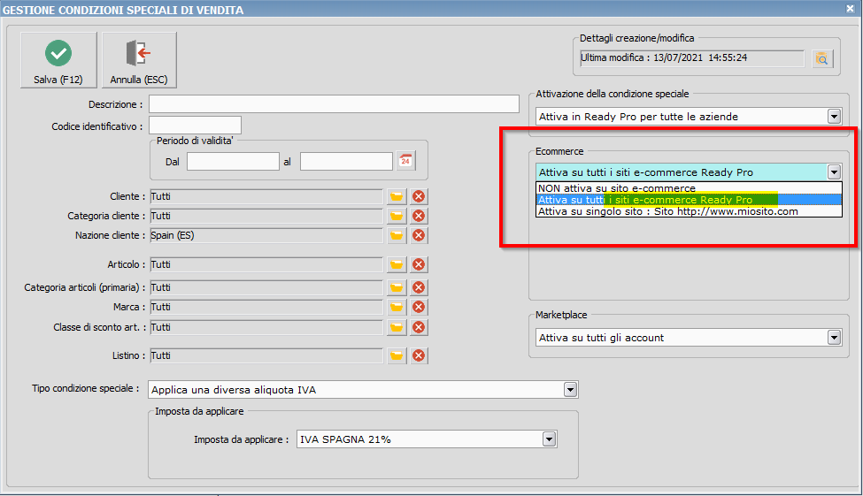Click the Listino 'Tutti' field
Viewport: 863px width, 496px height.
(266, 355)
